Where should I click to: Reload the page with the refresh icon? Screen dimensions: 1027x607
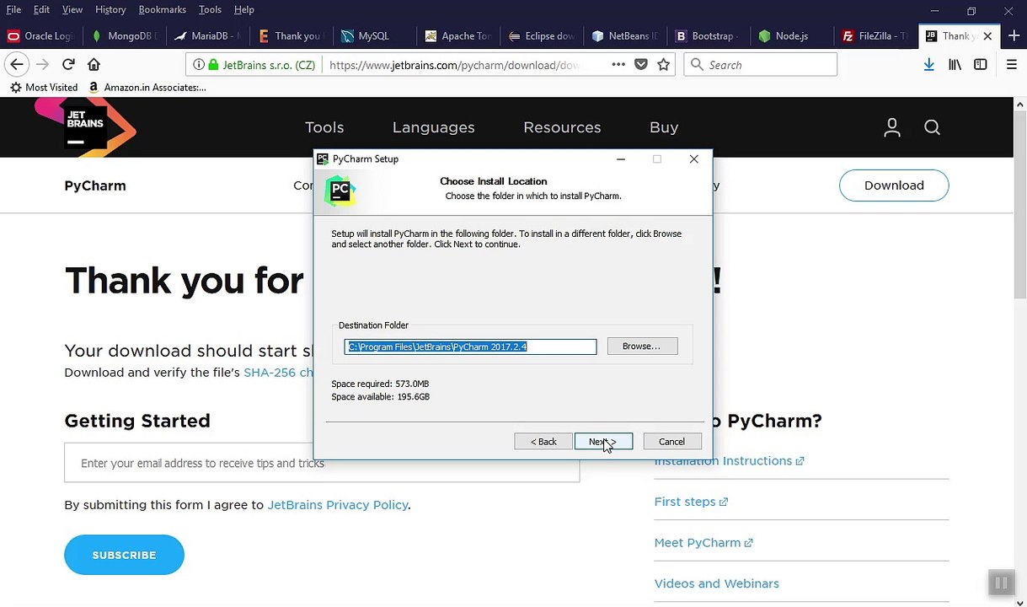click(68, 65)
